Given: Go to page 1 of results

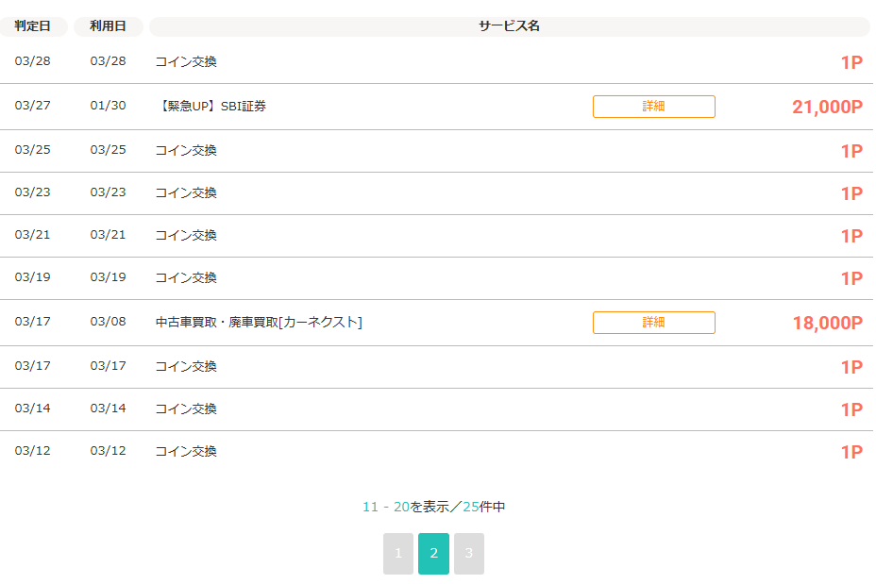Looking at the screenshot, I should point(398,554).
